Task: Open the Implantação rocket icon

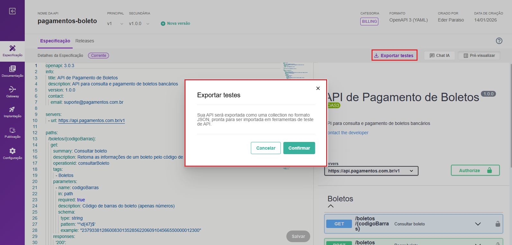Action: [12, 112]
